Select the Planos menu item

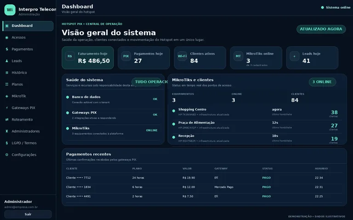pos(28,84)
